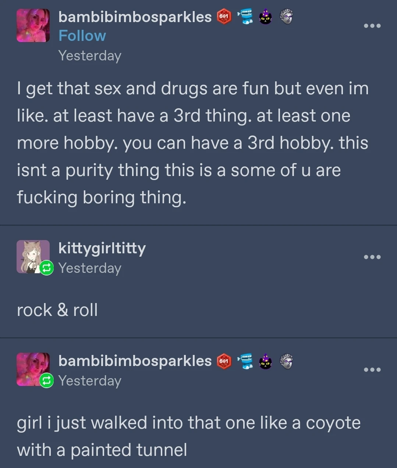The width and height of the screenshot is (397, 468).
Task: Click the black cat wizard badge on the bottom reblog
Action: [x=265, y=361]
